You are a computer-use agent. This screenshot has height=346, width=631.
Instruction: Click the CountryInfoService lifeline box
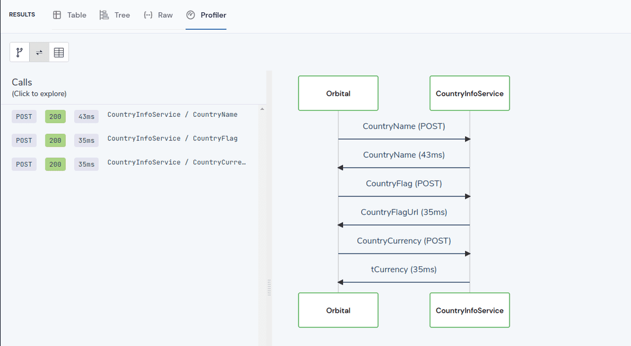coord(469,93)
